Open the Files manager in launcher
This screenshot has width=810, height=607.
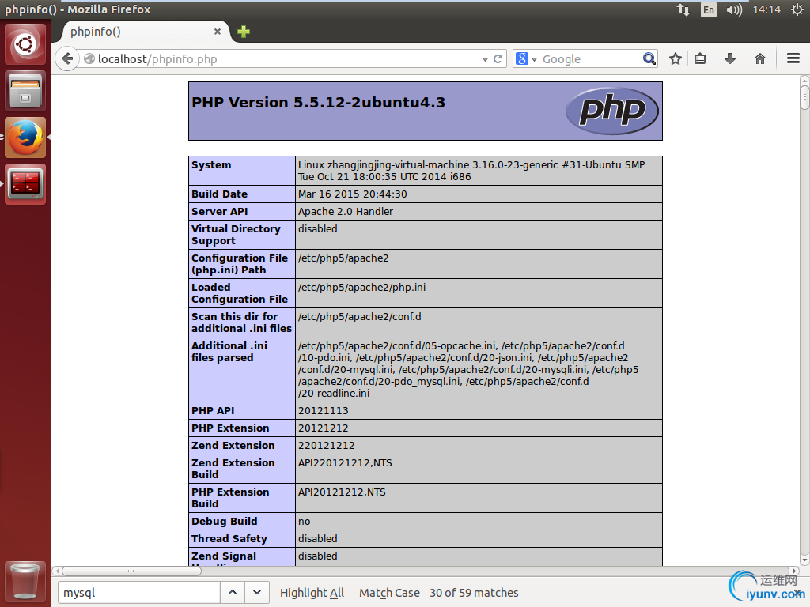pos(25,92)
